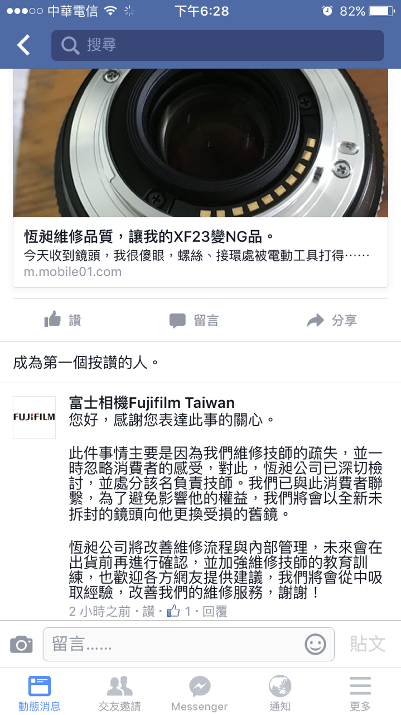
Task: Like the Fujifilm Taiwan comment via 讚
Action: click(x=148, y=612)
